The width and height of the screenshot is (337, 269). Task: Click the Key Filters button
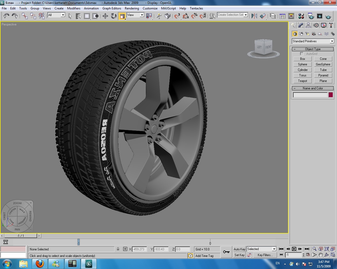point(265,255)
